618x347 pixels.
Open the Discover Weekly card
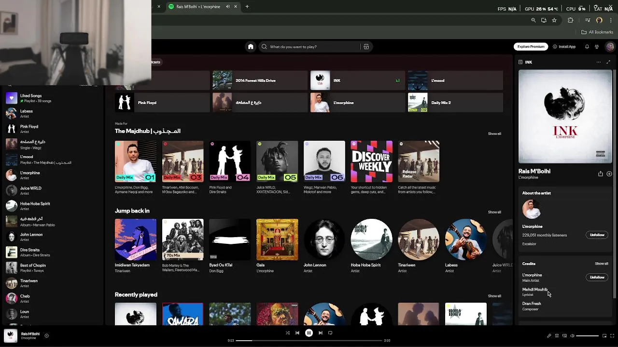(371, 167)
